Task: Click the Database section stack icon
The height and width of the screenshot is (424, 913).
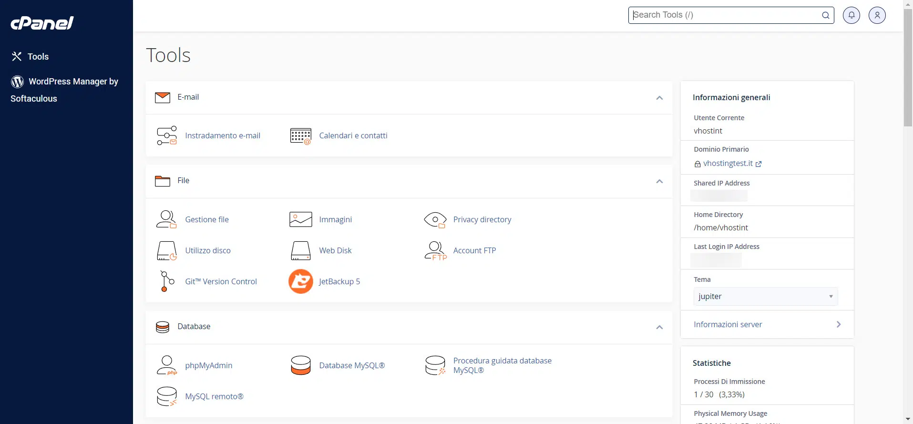Action: [163, 327]
